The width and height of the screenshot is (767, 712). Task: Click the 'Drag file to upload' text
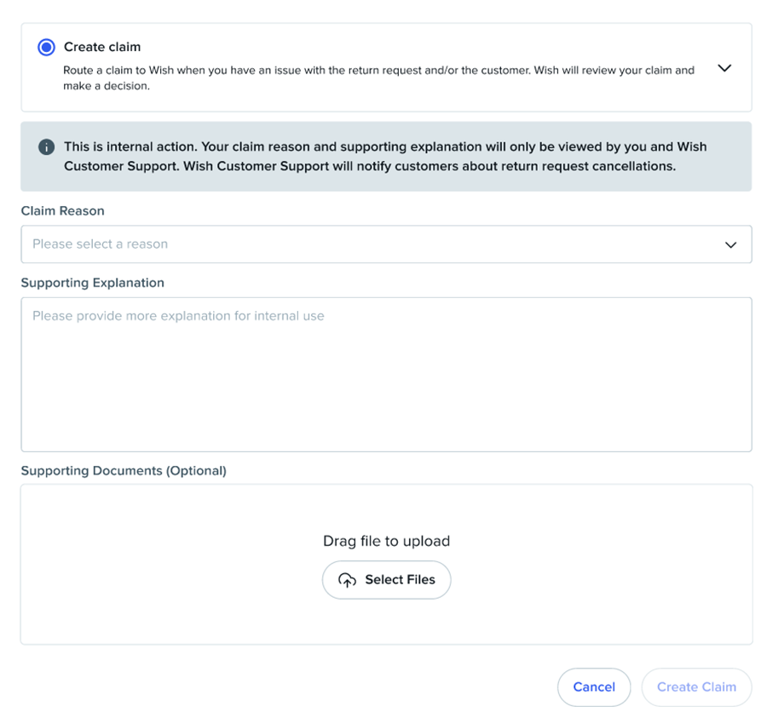(x=386, y=541)
